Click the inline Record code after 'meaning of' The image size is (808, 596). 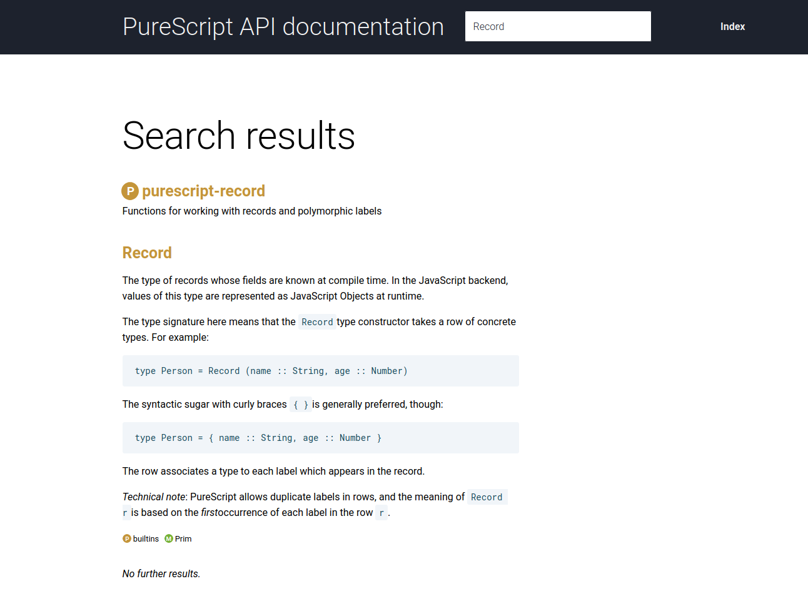pos(487,497)
